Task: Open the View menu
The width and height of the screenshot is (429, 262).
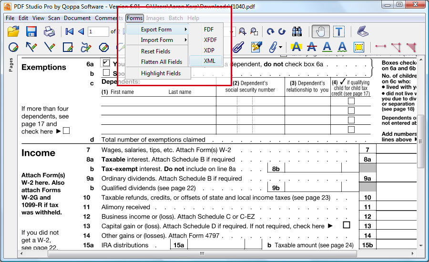Action: (x=38, y=18)
